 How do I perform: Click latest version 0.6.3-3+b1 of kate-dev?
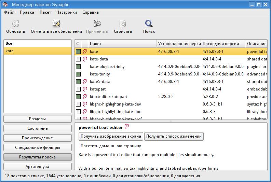coord(213,104)
